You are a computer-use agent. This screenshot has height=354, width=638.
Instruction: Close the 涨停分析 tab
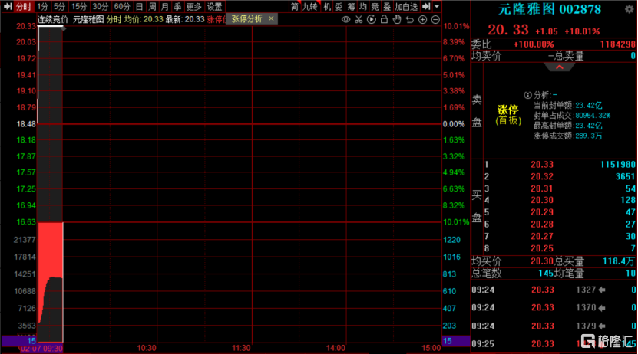coord(271,18)
